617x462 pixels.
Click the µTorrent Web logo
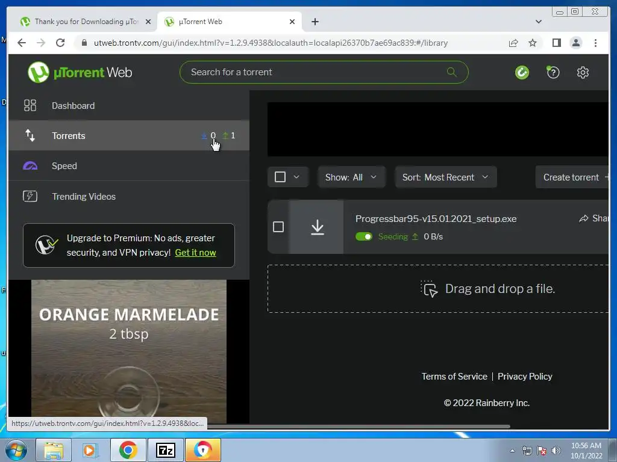pyautogui.click(x=80, y=72)
